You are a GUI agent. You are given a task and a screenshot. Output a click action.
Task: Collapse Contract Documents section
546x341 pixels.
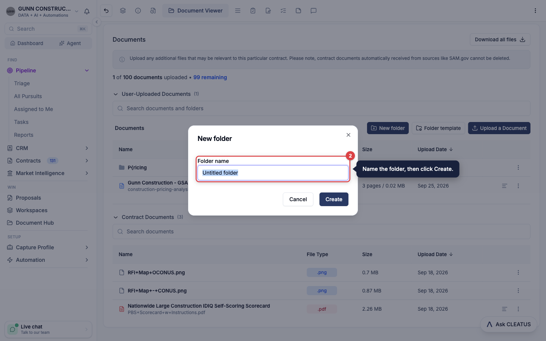tap(116, 217)
